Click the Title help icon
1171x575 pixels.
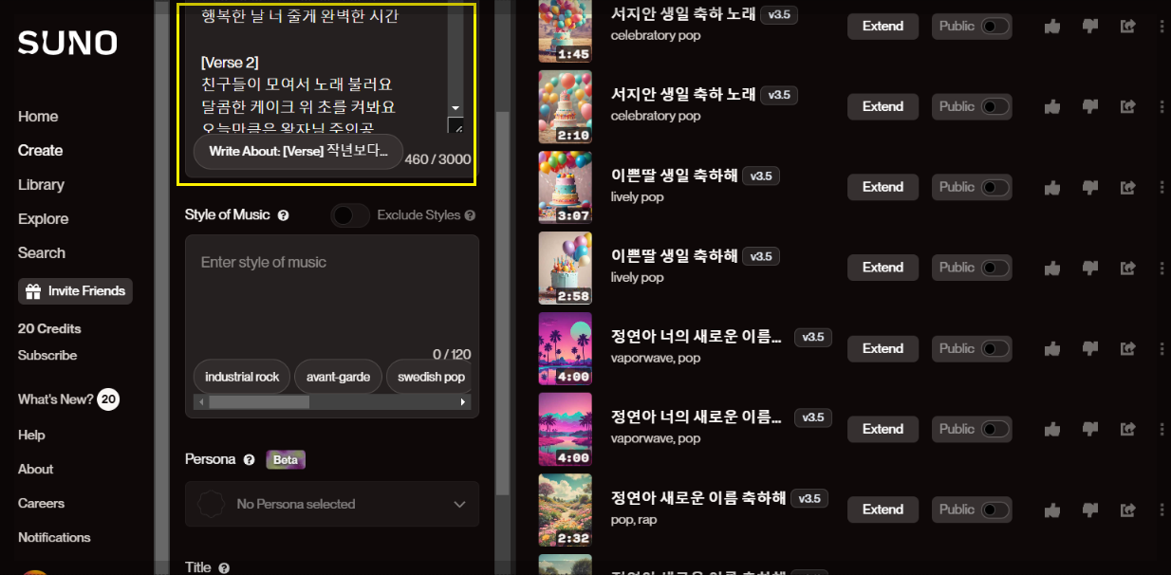(x=224, y=567)
